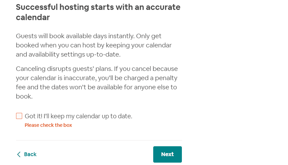The height and width of the screenshot is (165, 288).
Task: Click the phrase "Only get" in first paragraph
Action: [149, 36]
